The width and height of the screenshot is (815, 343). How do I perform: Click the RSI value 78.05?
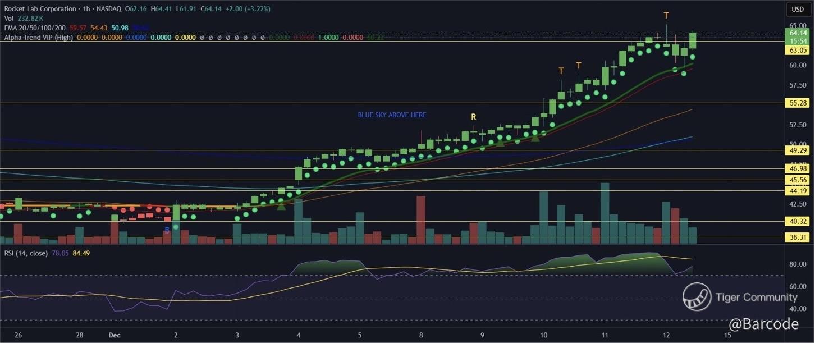[x=61, y=253]
